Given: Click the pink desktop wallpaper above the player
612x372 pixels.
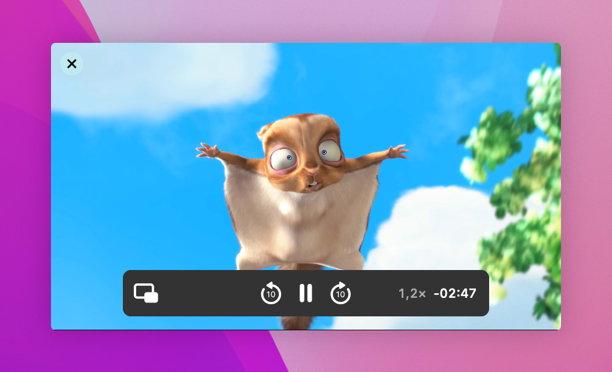Looking at the screenshot, I should point(348,20).
